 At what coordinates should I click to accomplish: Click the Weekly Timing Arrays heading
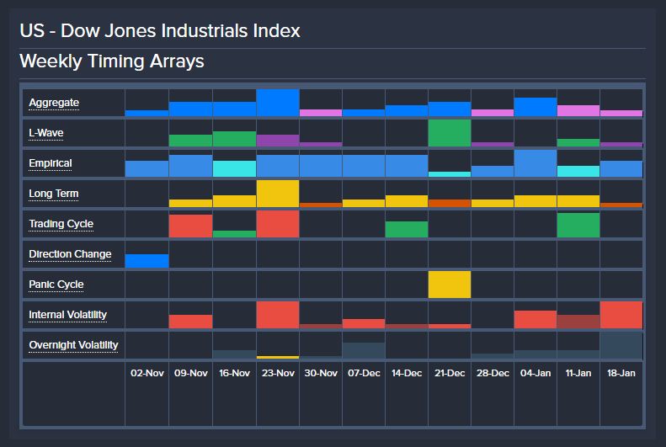112,61
